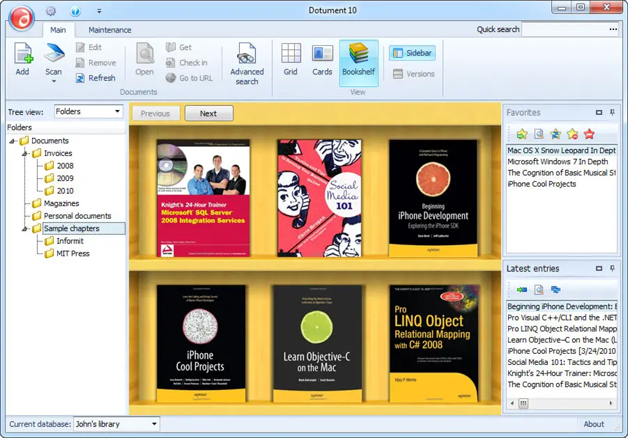
Task: Click the Open document icon
Action: click(144, 54)
